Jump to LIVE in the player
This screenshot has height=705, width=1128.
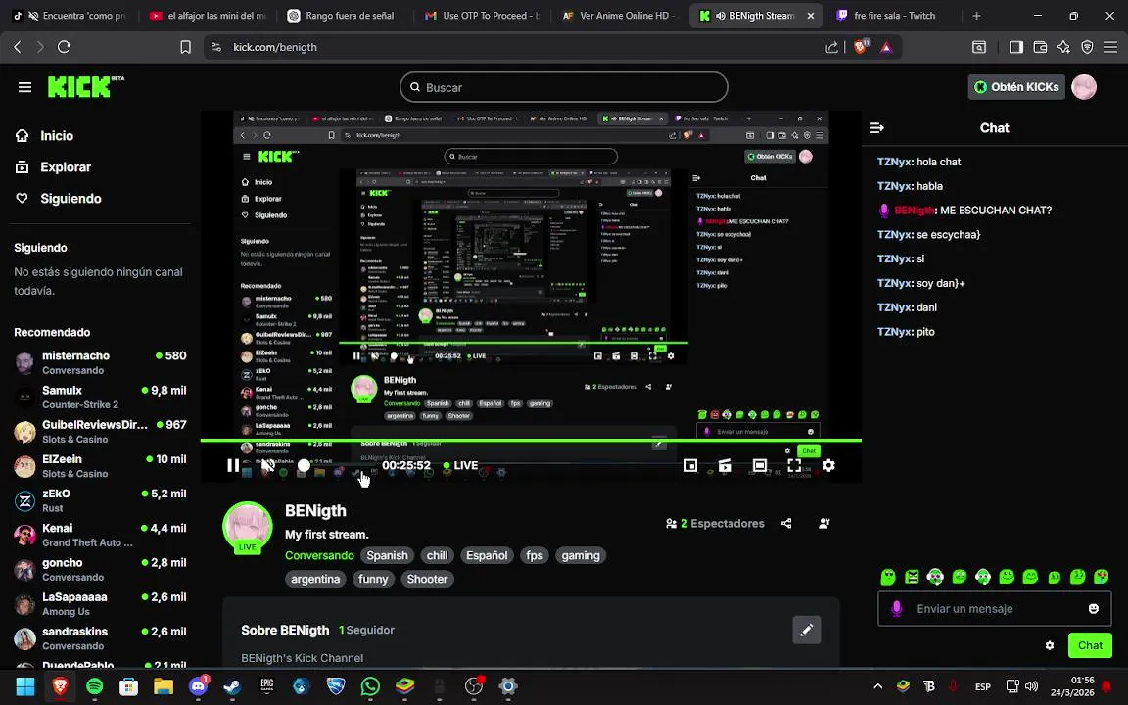[x=460, y=465]
